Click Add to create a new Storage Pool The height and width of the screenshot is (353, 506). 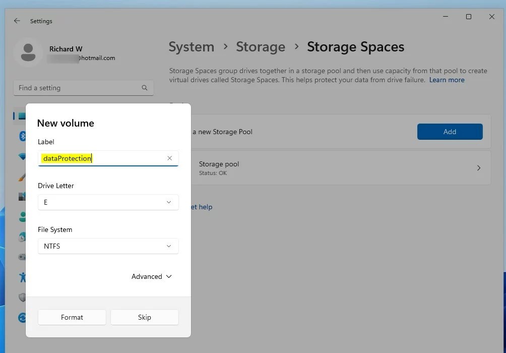click(450, 131)
